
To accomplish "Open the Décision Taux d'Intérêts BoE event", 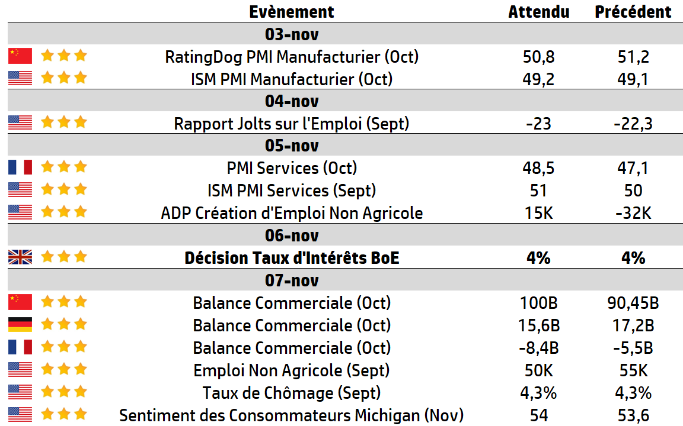I will click(292, 258).
